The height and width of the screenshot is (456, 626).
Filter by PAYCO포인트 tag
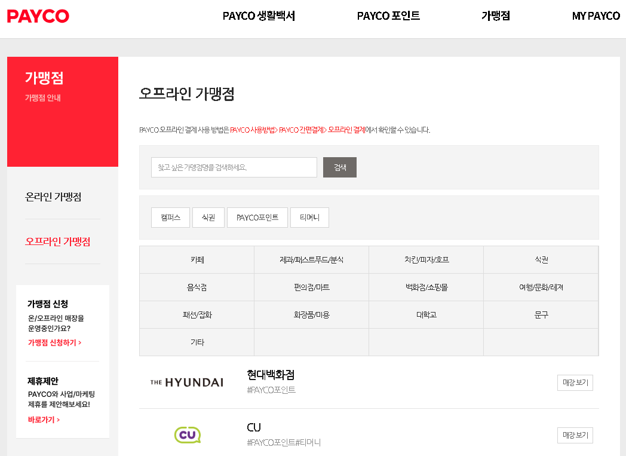[x=257, y=218]
